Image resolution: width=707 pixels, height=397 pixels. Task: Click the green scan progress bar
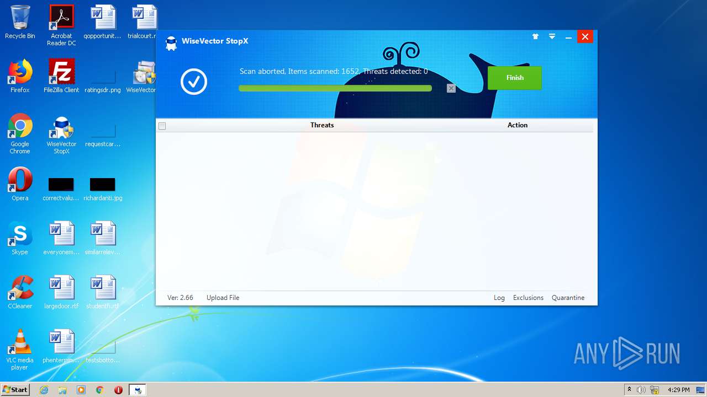tap(335, 88)
